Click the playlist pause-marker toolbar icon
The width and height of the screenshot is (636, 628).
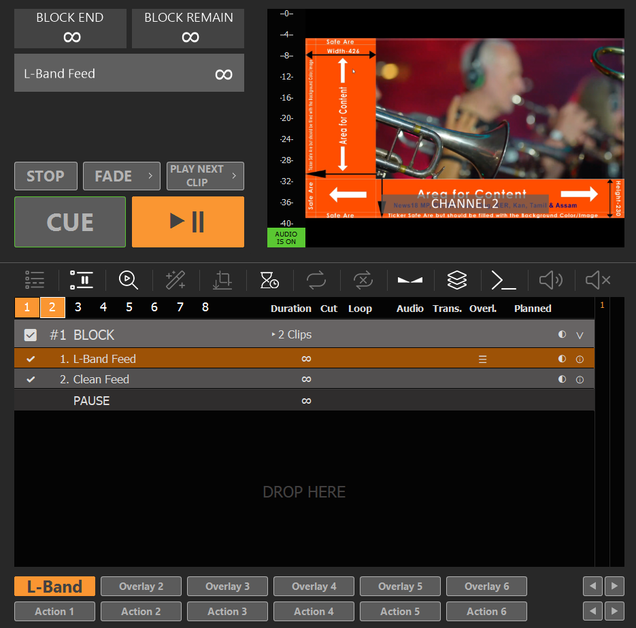tap(82, 280)
